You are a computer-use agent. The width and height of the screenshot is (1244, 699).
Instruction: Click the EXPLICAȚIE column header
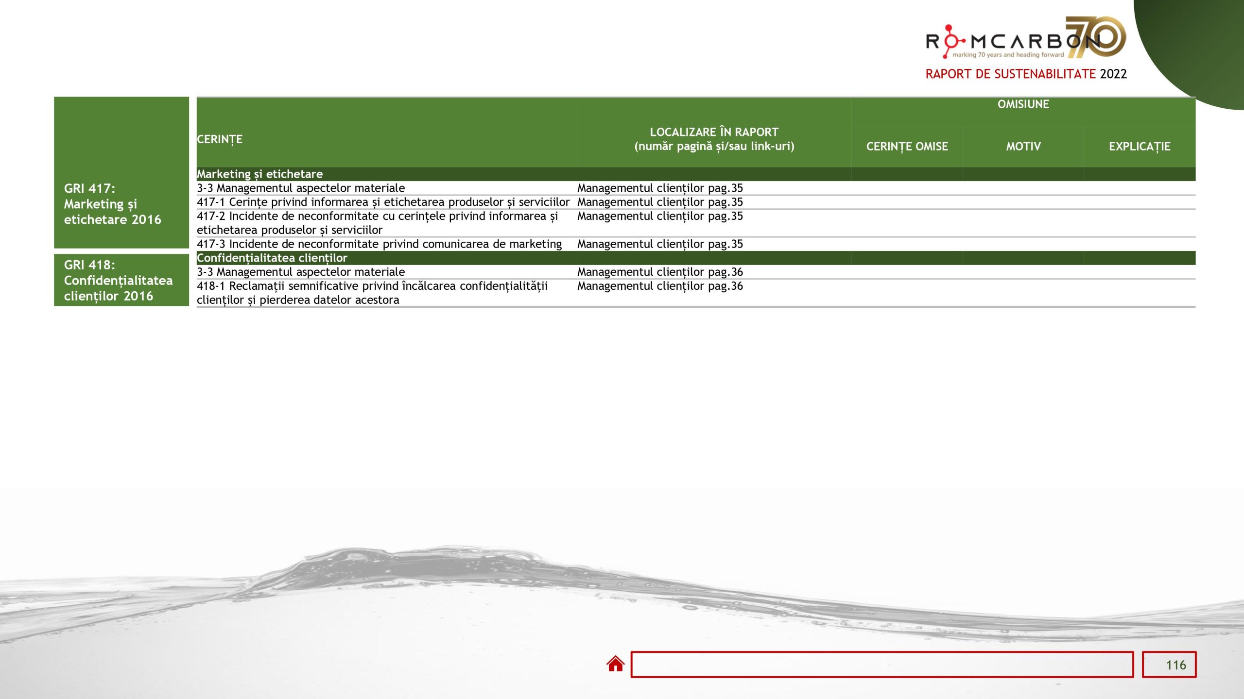[x=1140, y=146]
